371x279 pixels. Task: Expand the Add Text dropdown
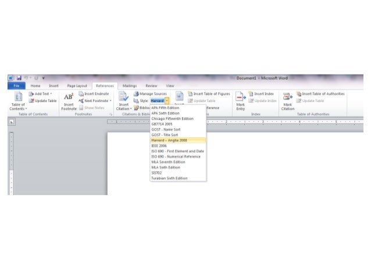(x=40, y=94)
